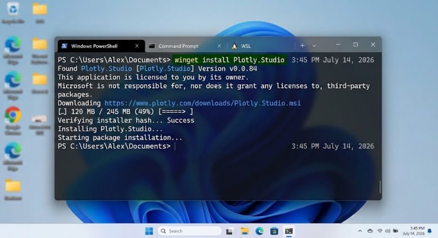Click the taskbar Search box
The image size is (438, 238).
[x=190, y=231]
